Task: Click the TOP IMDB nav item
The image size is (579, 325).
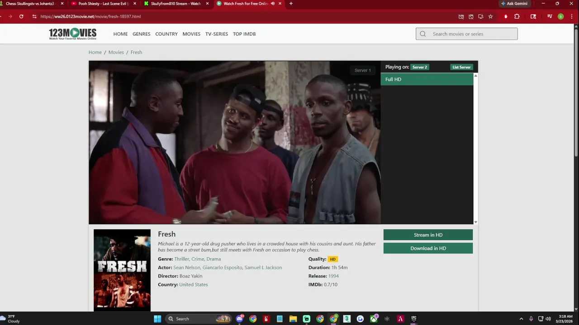Action: 244,34
